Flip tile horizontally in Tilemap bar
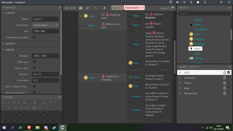The image size is (233, 131). (45, 102)
